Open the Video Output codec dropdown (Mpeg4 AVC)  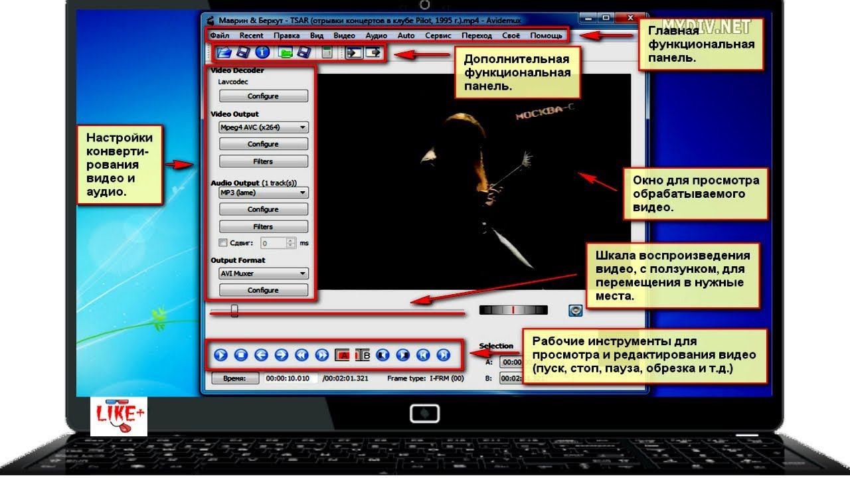[x=264, y=127]
